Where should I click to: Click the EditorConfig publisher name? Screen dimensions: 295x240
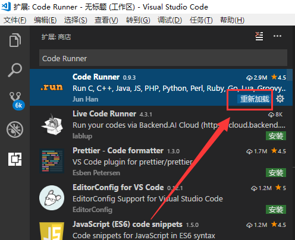pyautogui.click(x=92, y=210)
